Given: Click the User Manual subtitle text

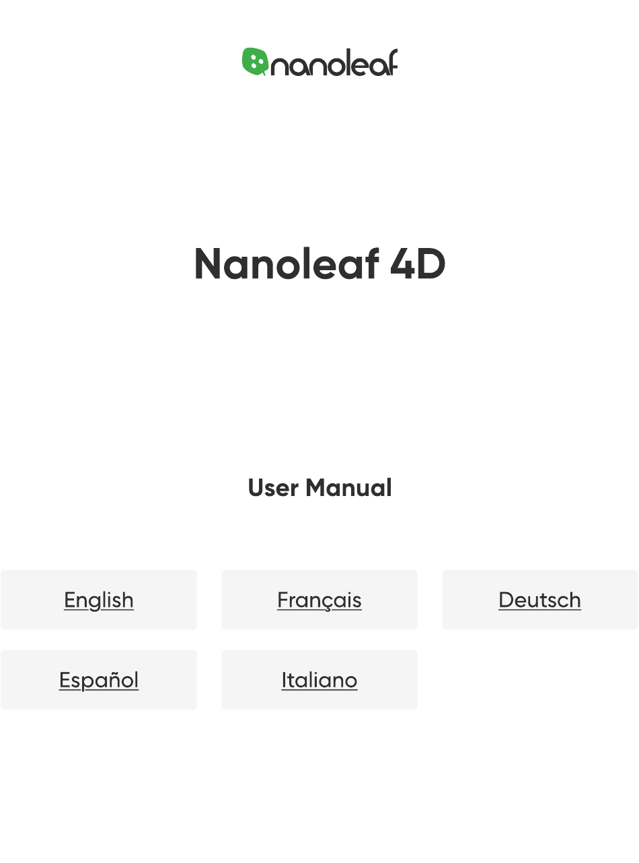Looking at the screenshot, I should [x=319, y=488].
